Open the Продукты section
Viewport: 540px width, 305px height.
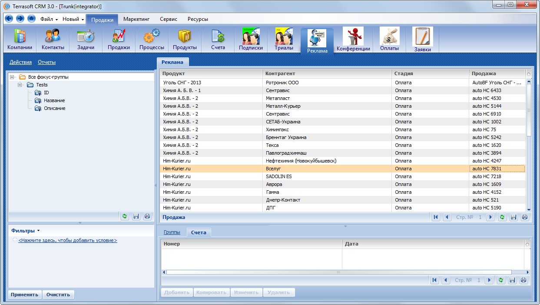185,40
